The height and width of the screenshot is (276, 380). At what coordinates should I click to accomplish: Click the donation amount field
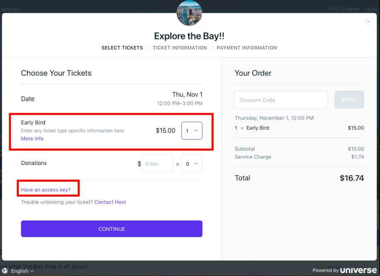[157, 164]
